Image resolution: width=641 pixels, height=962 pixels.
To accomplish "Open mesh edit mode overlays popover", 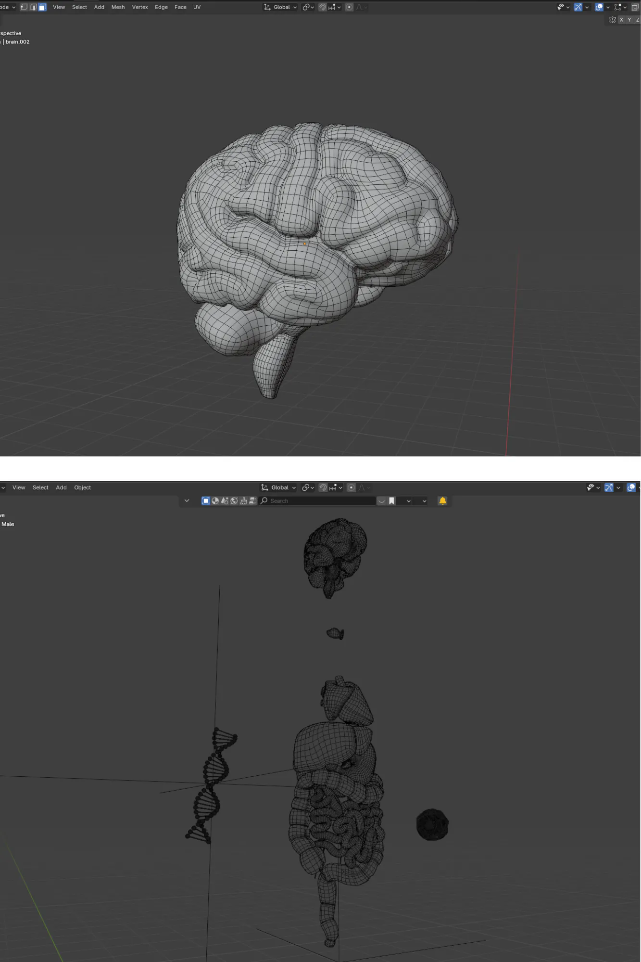I will click(x=620, y=7).
